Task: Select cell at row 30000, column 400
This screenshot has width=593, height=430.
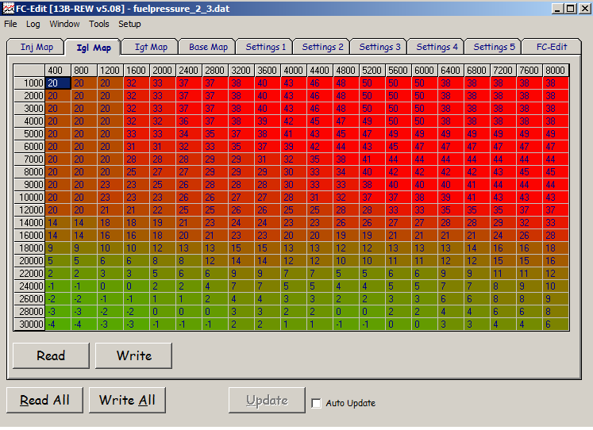Action: click(58, 324)
